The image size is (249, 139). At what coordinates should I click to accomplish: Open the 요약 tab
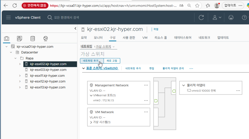click(x=84, y=37)
